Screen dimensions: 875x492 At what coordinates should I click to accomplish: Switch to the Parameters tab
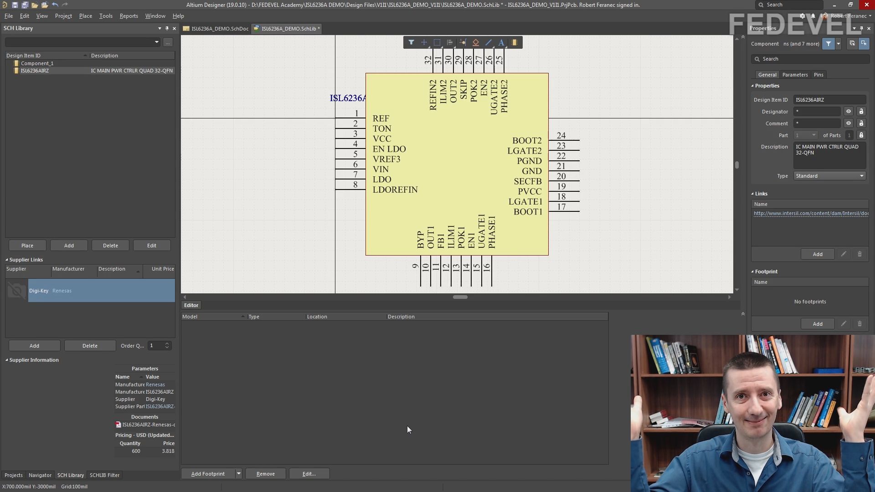point(795,75)
